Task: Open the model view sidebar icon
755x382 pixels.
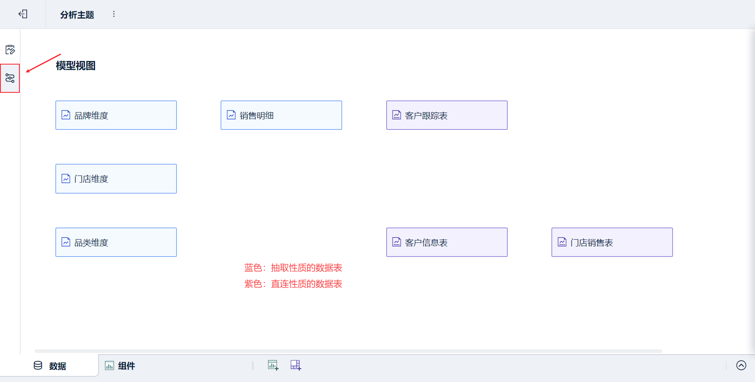Action: click(10, 78)
